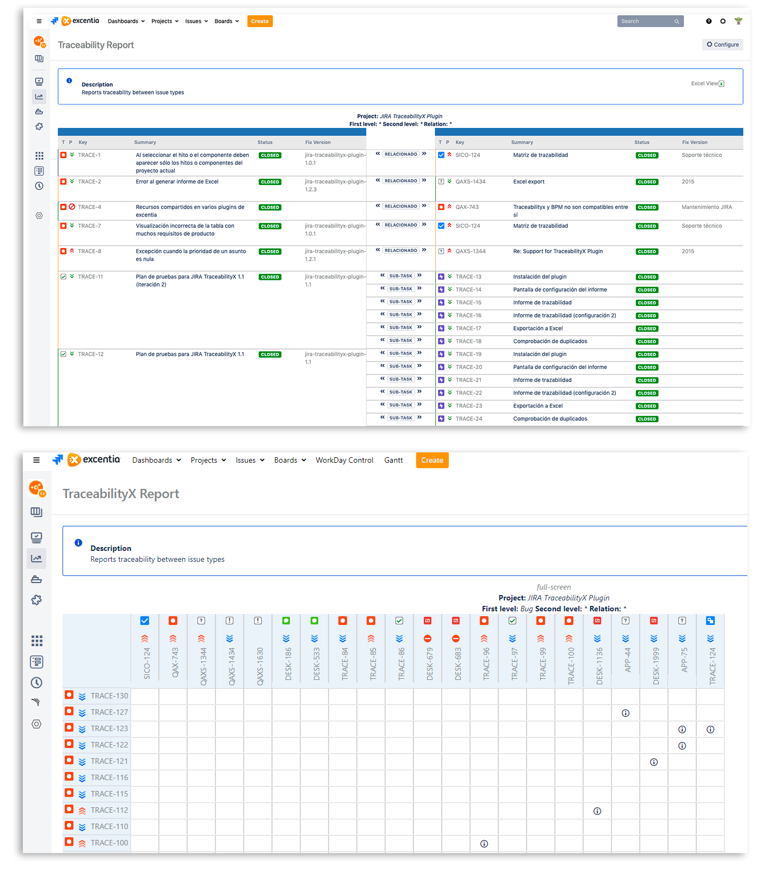Click the blue checkbox icon beside first SICO-124
This screenshot has height=871, width=773.
point(441,155)
